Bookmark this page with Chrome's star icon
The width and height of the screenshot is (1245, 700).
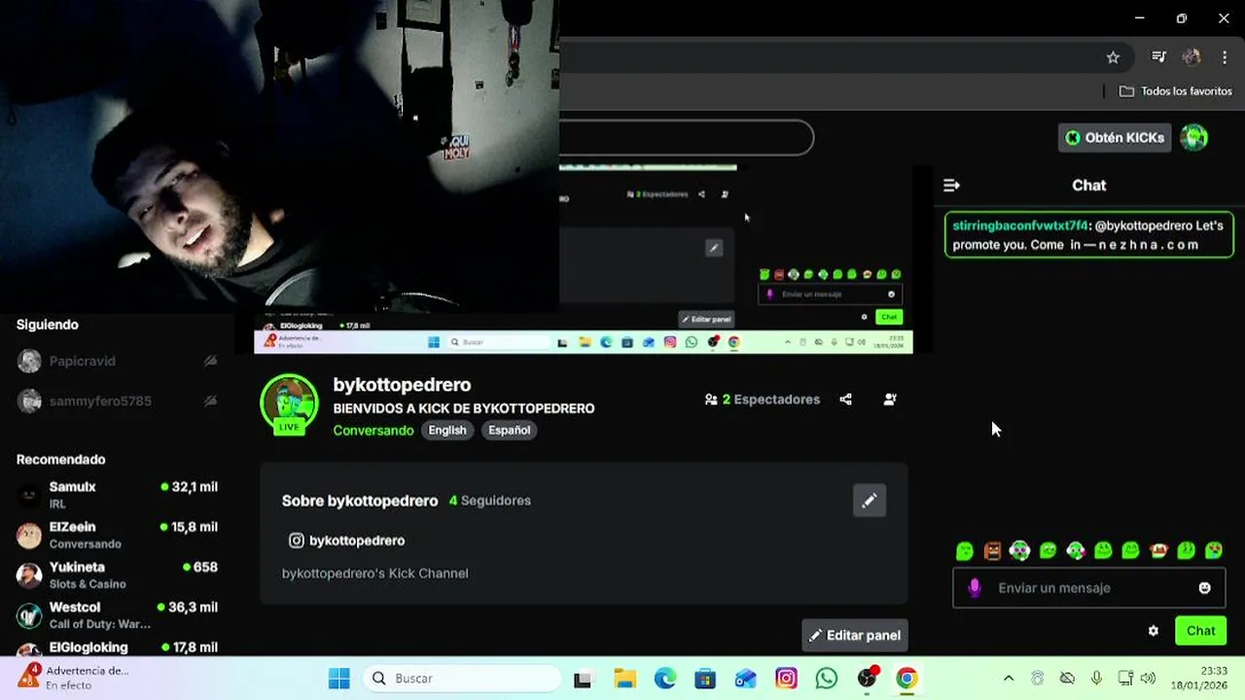pyautogui.click(x=1113, y=57)
